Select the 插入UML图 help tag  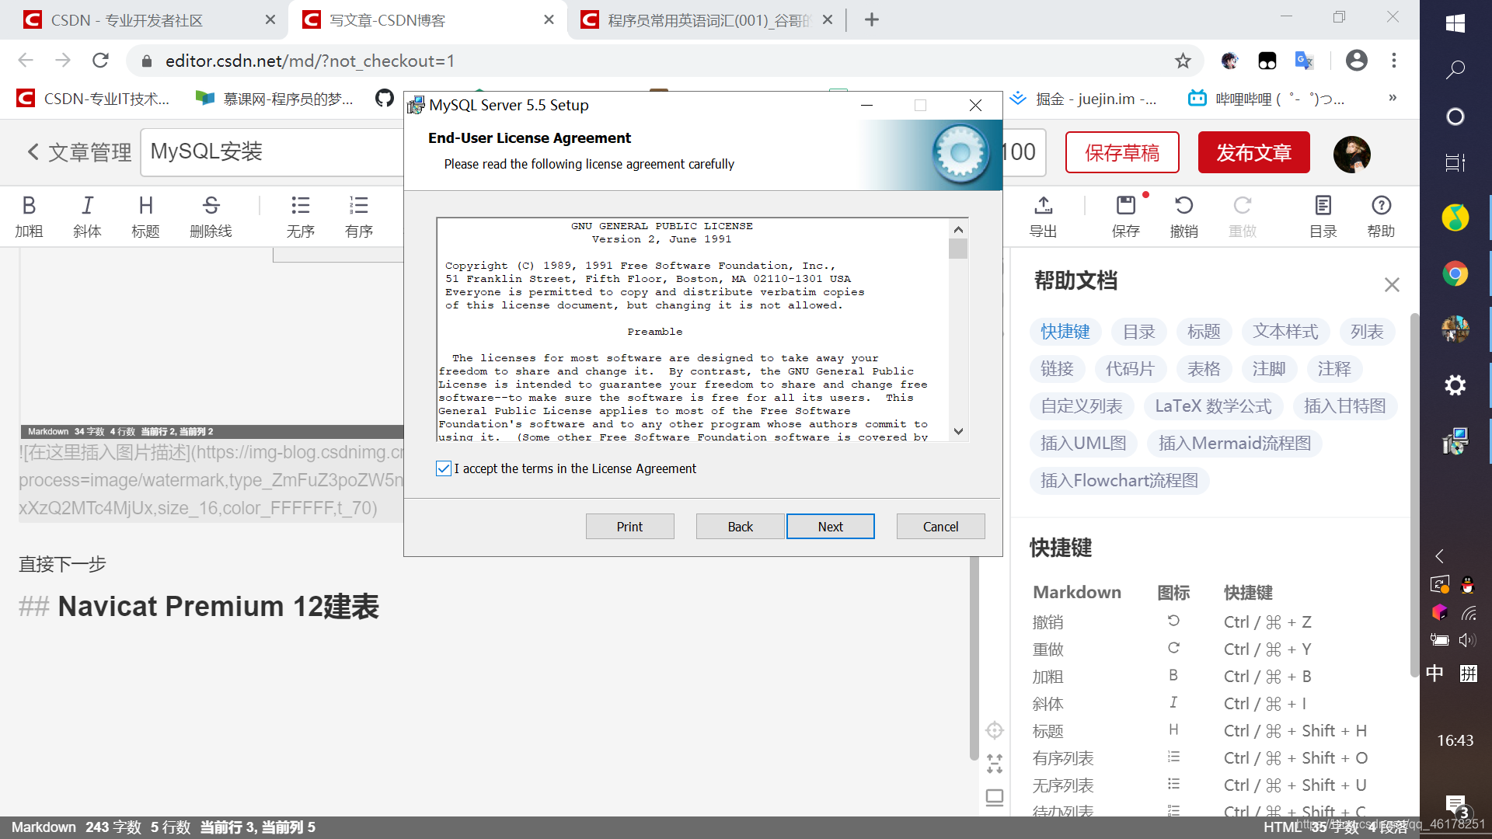click(1083, 444)
